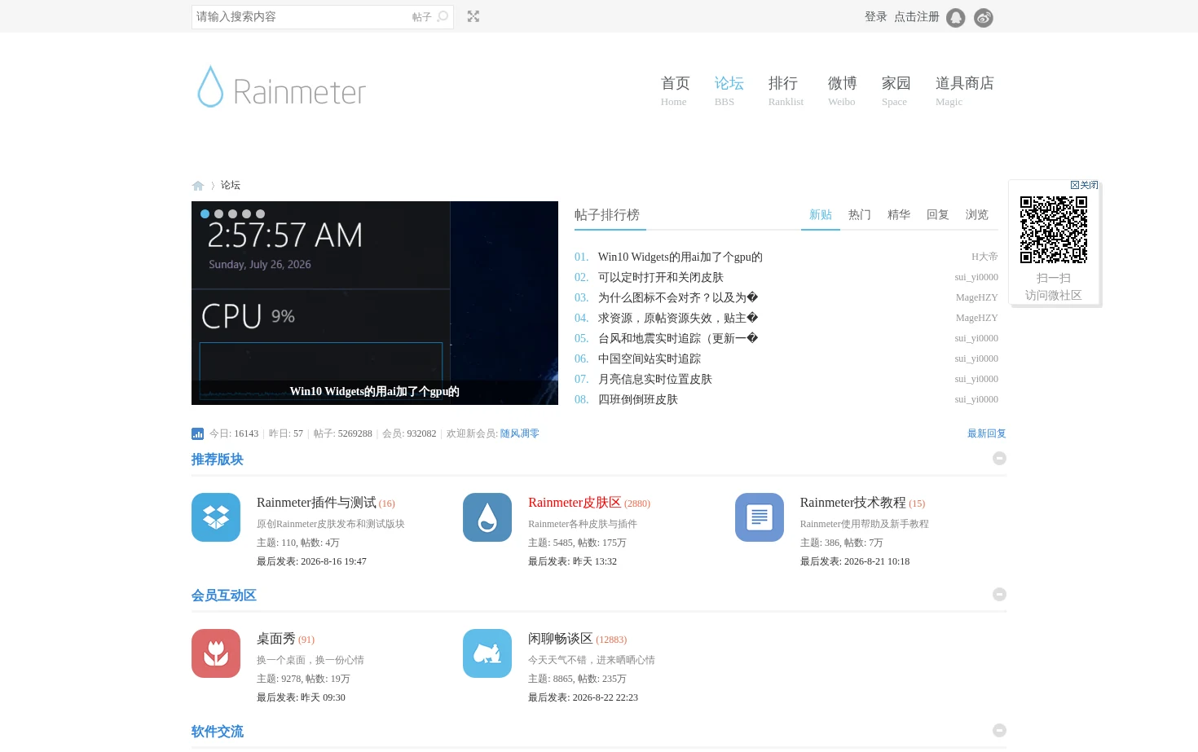The height and width of the screenshot is (752, 1198).
Task: Open the blue forum statistics chart icon
Action: (x=197, y=433)
